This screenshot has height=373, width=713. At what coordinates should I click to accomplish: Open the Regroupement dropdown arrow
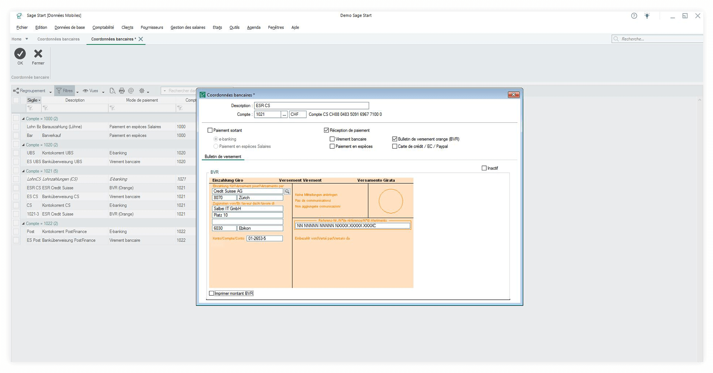[50, 92]
